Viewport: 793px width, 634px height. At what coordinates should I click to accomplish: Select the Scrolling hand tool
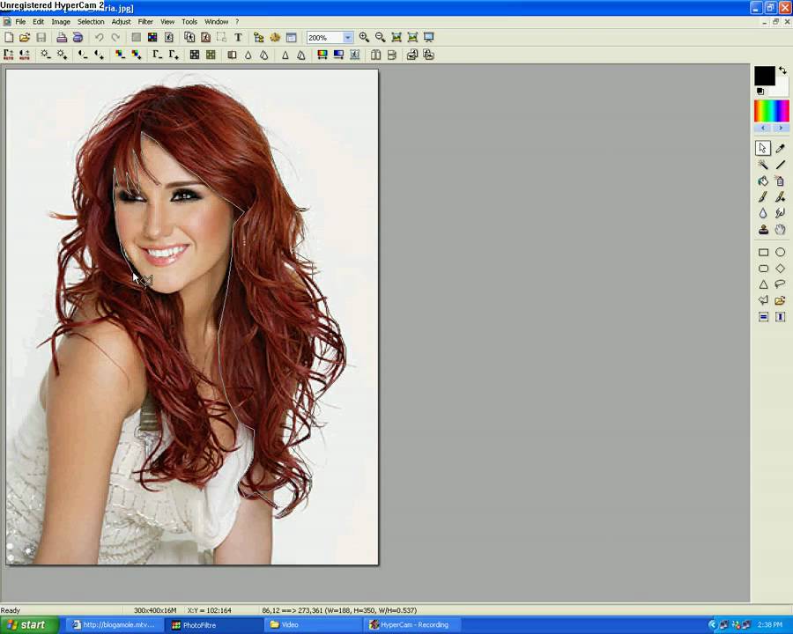tap(780, 229)
